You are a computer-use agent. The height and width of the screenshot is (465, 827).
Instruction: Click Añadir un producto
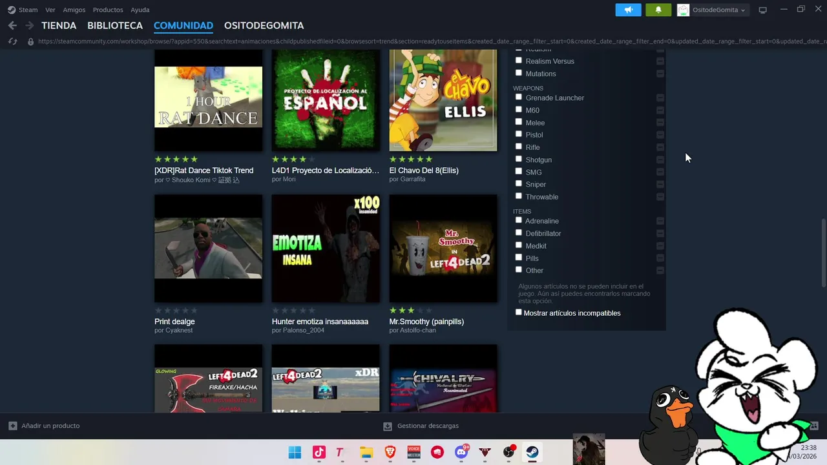[x=50, y=426]
